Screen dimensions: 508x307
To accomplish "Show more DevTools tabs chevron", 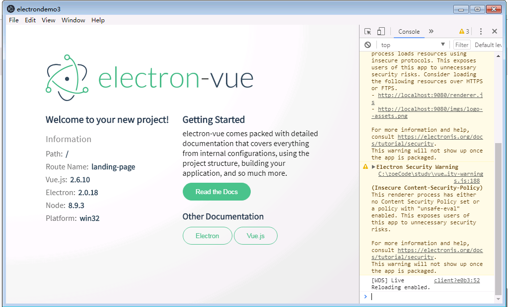I will point(431,31).
